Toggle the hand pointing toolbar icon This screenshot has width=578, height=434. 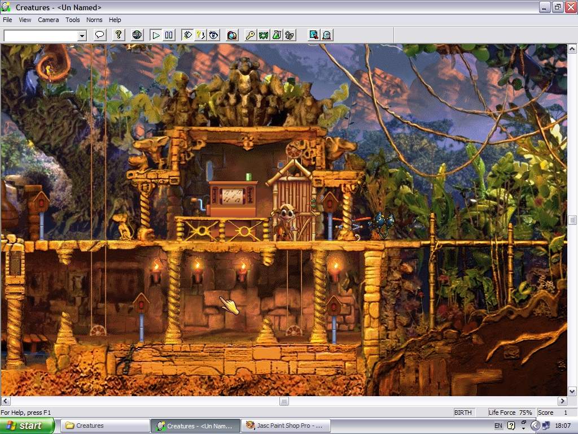[188, 35]
